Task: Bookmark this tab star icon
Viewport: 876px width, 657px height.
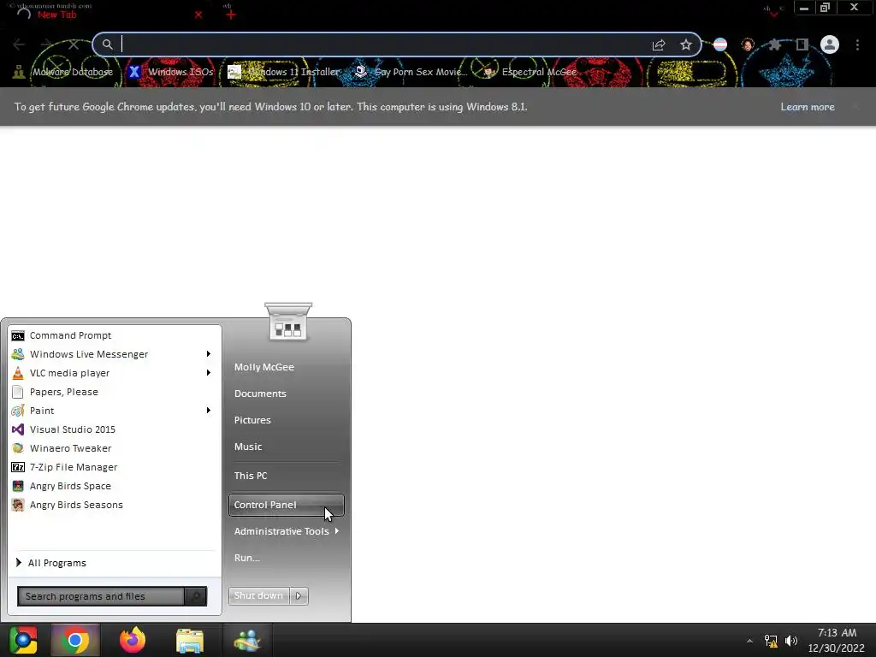Action: (x=686, y=44)
